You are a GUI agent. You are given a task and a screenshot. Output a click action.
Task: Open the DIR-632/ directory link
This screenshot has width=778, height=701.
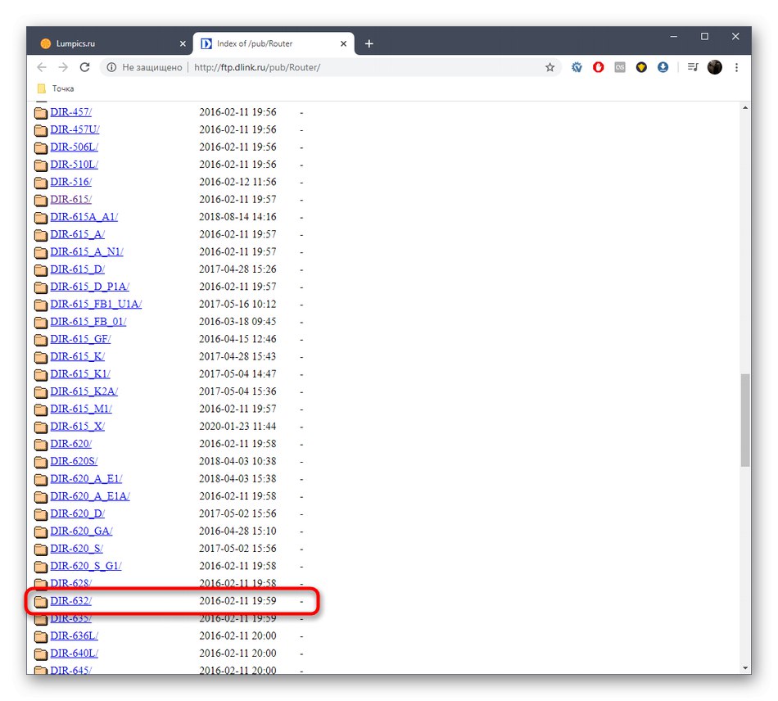[70, 601]
